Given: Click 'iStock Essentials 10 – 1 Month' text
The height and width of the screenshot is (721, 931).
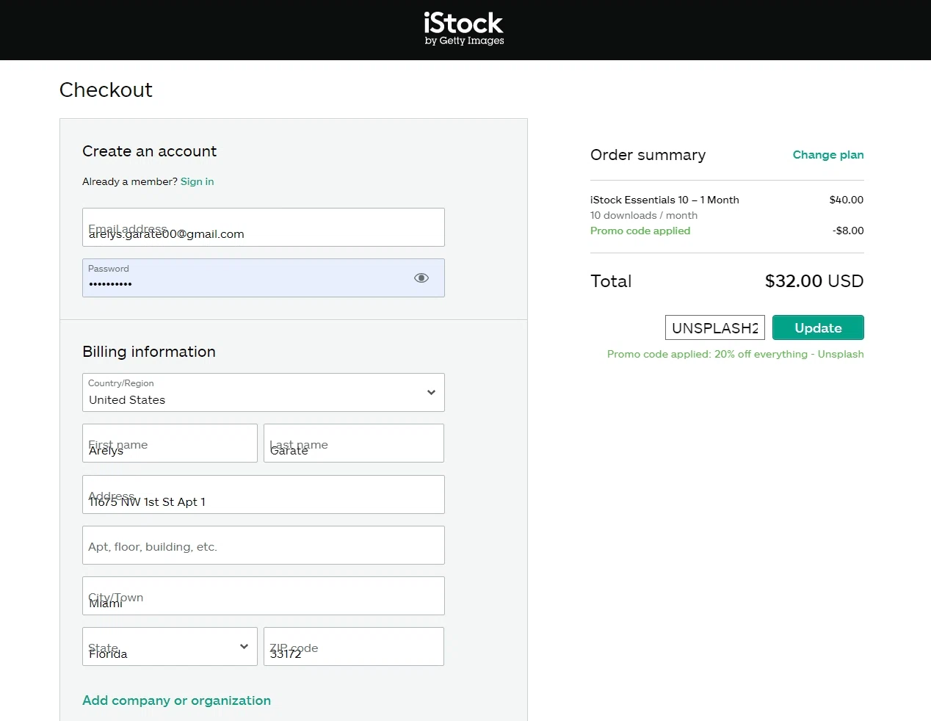Looking at the screenshot, I should (664, 200).
